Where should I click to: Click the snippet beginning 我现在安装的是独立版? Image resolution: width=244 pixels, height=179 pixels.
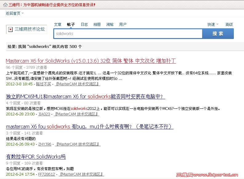click(113, 108)
